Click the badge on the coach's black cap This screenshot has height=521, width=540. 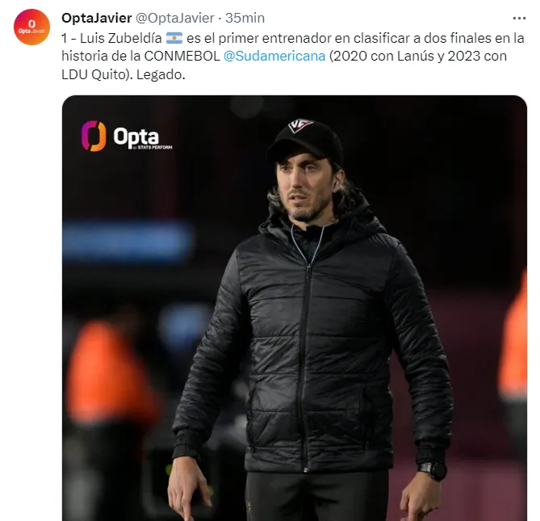point(300,124)
